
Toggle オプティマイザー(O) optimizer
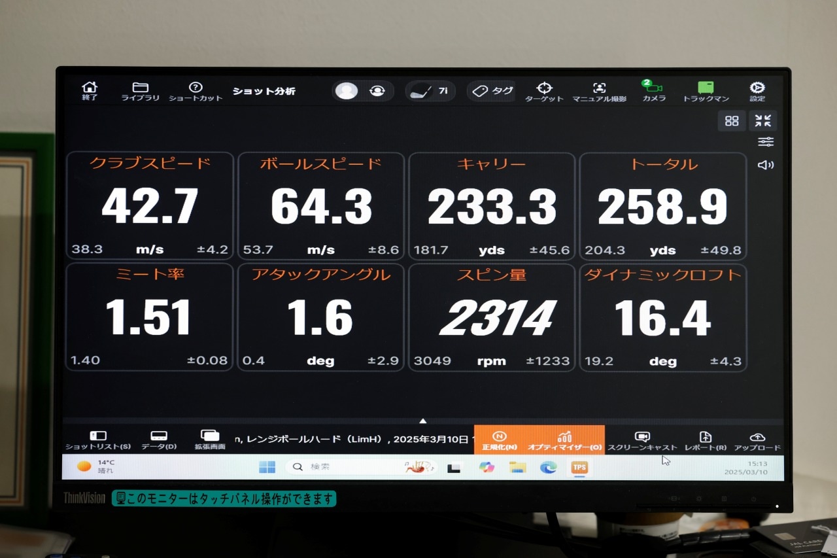564,440
